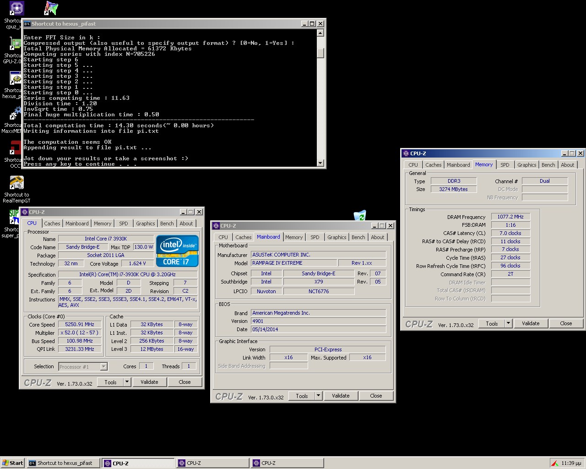Open the Mainboard tab in the CPU window
This screenshot has height=469, width=586.
pyautogui.click(x=77, y=224)
